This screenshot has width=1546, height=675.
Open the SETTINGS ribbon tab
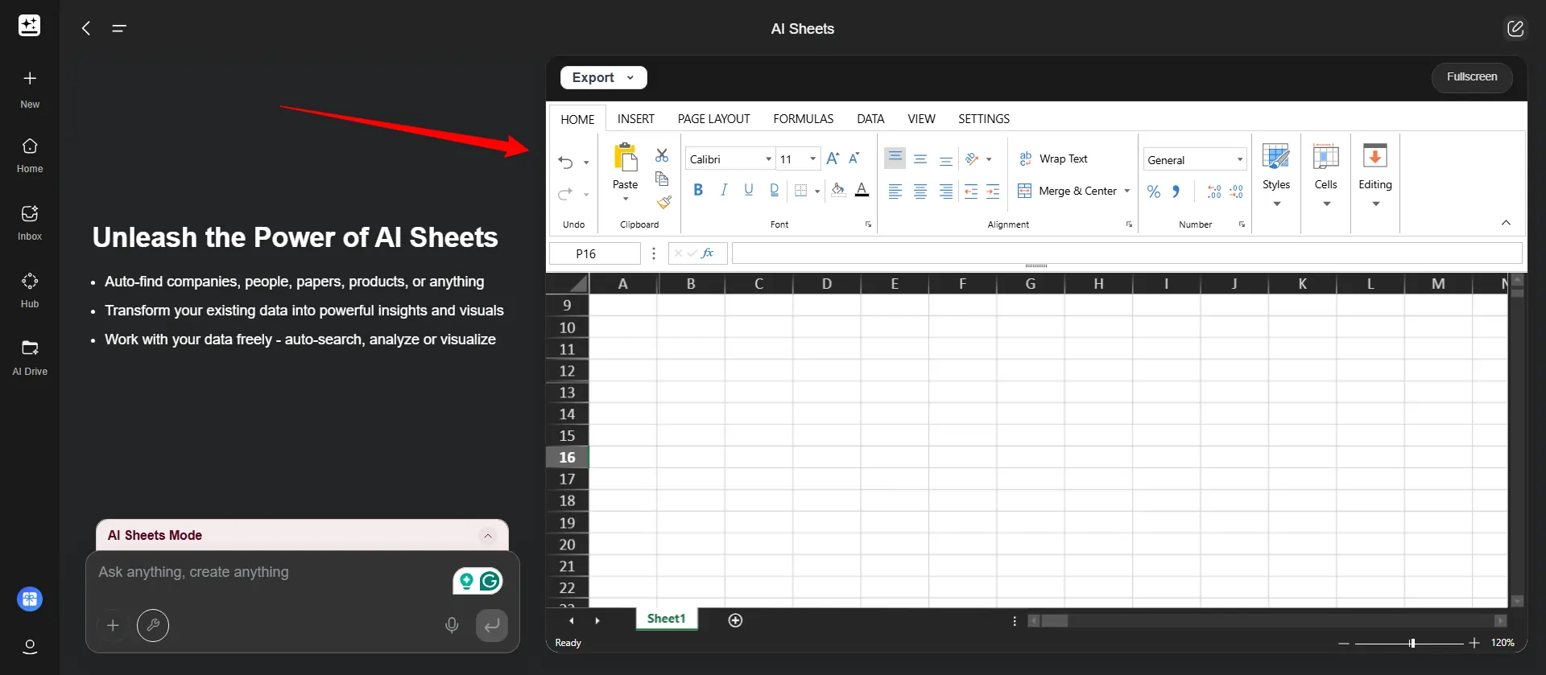tap(983, 119)
